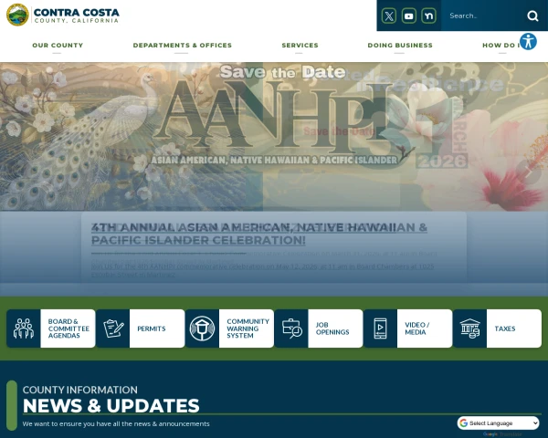548x438 pixels.
Task: Open the Our County menu
Action: pyautogui.click(x=58, y=45)
